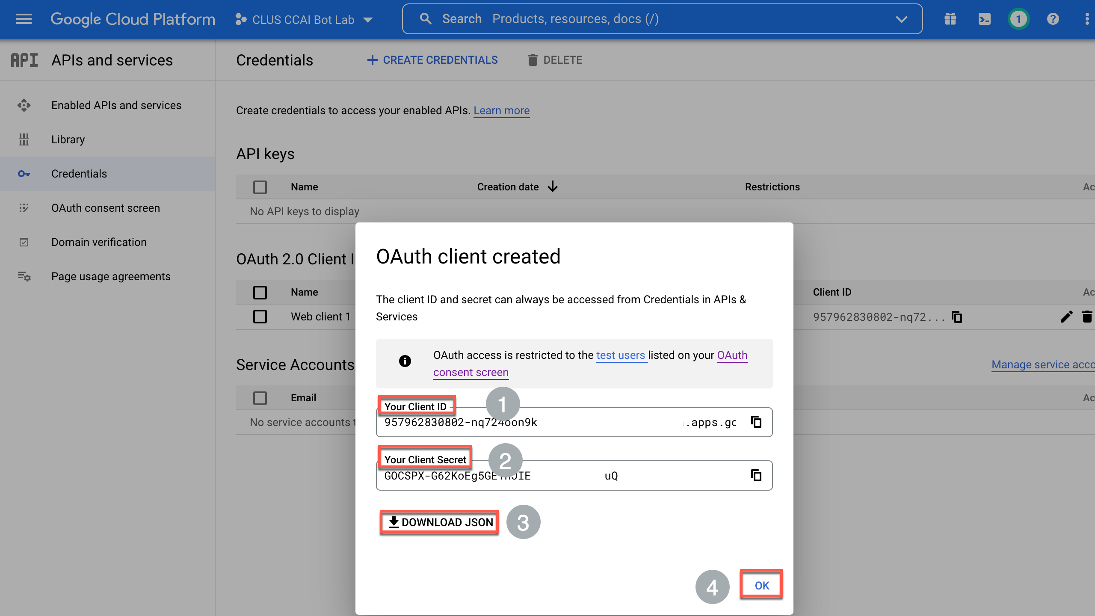Click the OAuth consent screen dotted icon
Viewport: 1095px width, 616px height.
click(x=24, y=208)
